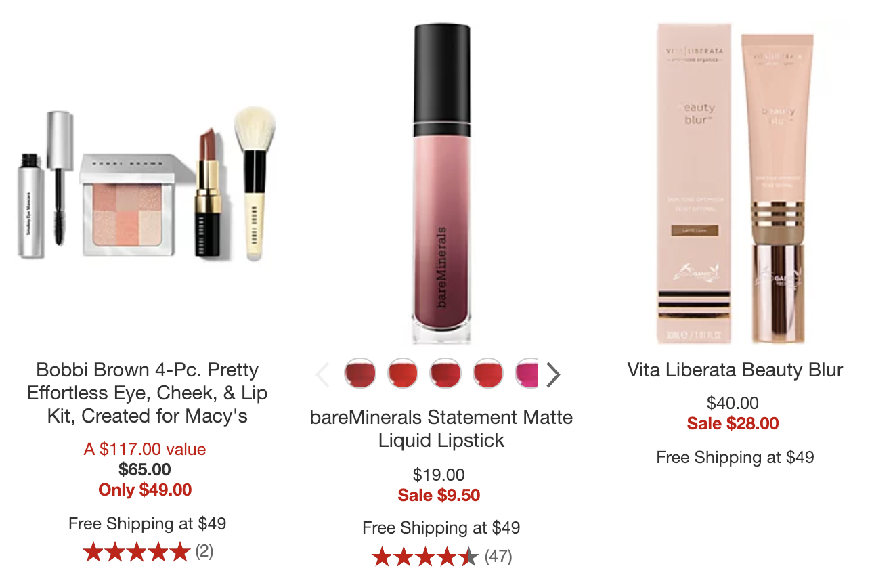
Task: Select the fourth red lipstick swatch
Action: click(x=488, y=374)
